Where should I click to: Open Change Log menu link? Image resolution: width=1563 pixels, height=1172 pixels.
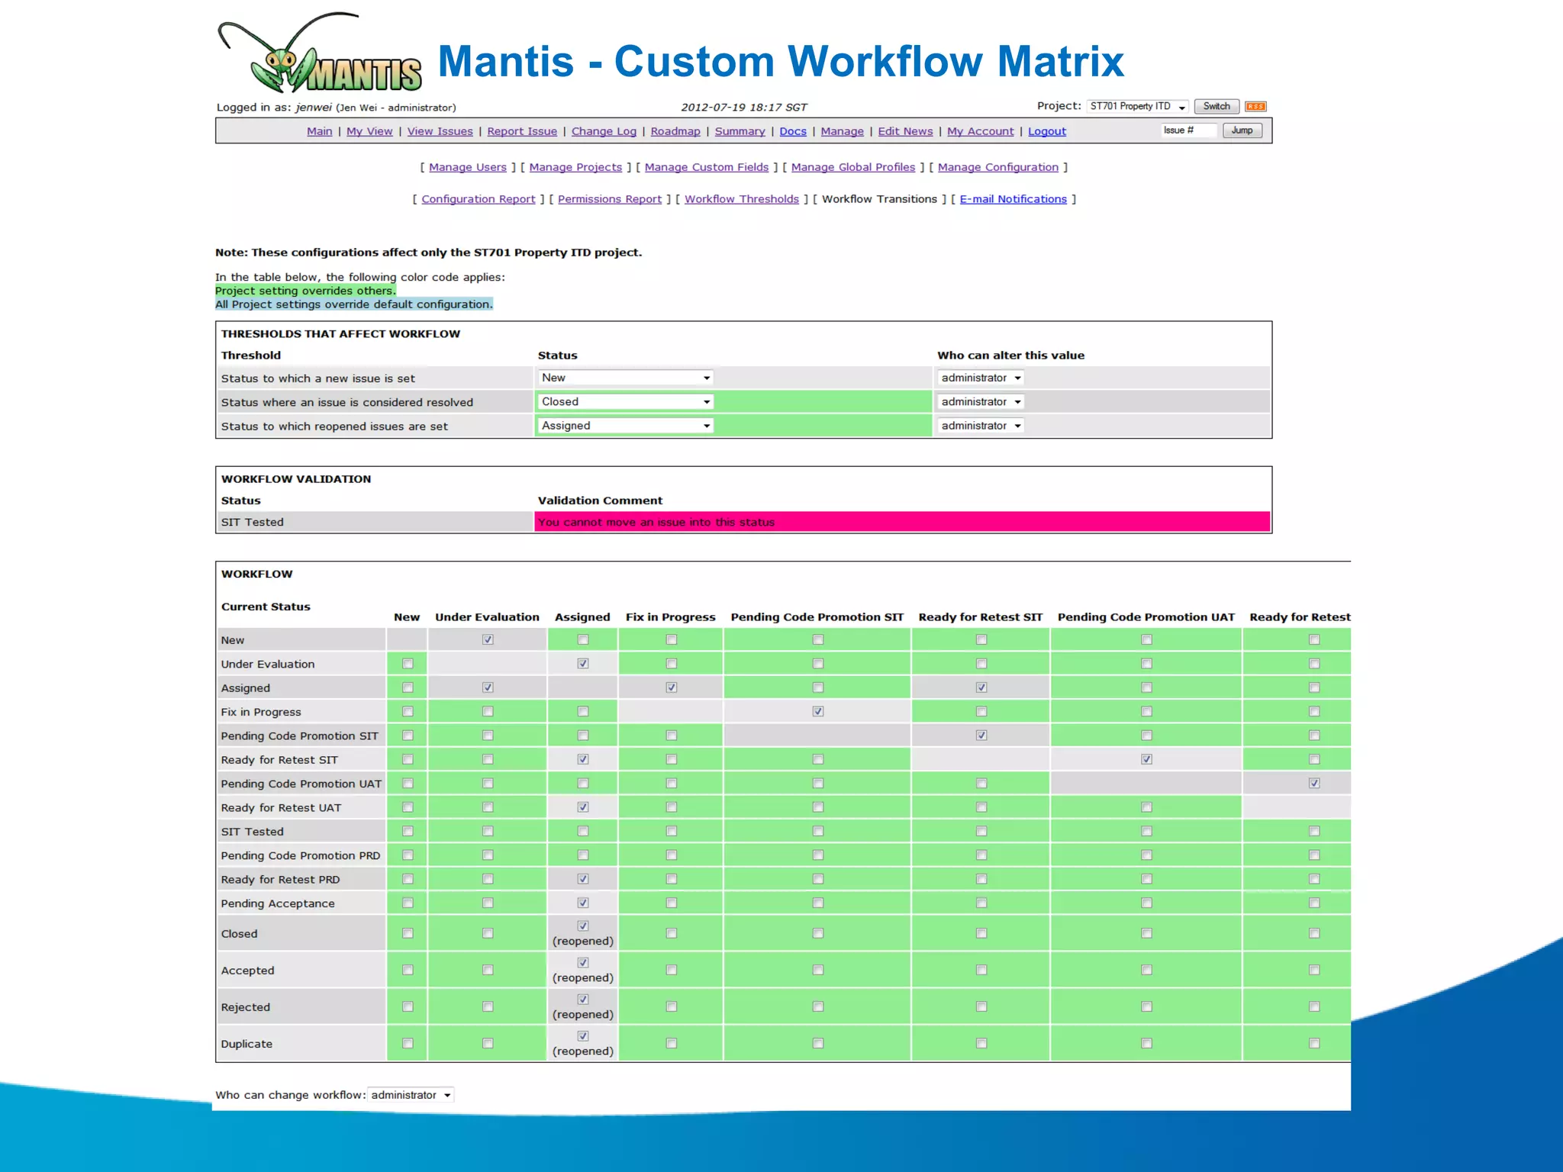coord(604,131)
